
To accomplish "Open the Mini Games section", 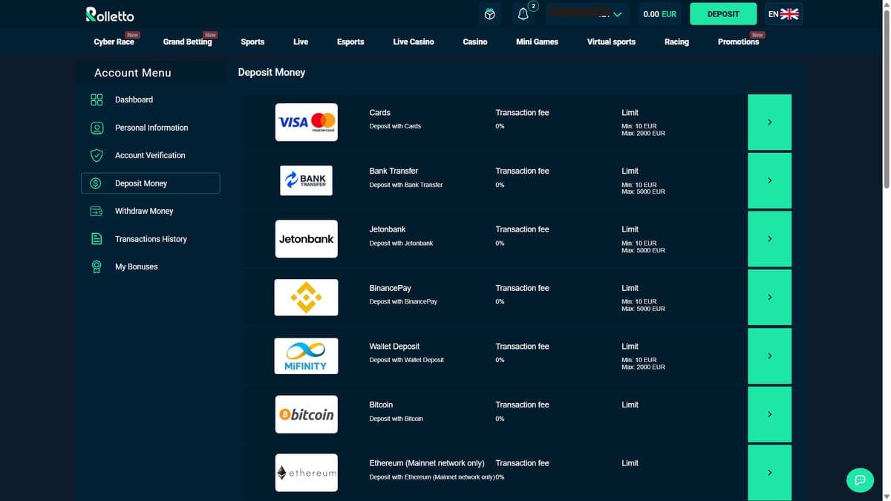I will point(537,42).
